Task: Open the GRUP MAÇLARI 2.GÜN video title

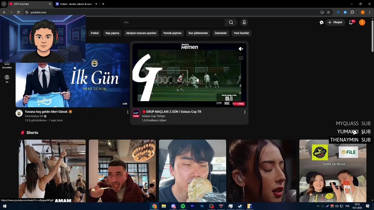Action: coord(172,112)
